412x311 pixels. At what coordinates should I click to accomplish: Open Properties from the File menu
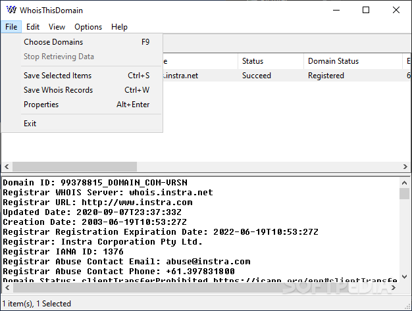82,105
